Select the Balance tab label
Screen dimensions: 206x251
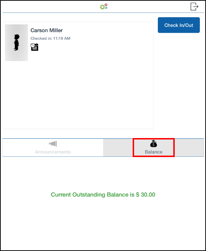coord(154,152)
